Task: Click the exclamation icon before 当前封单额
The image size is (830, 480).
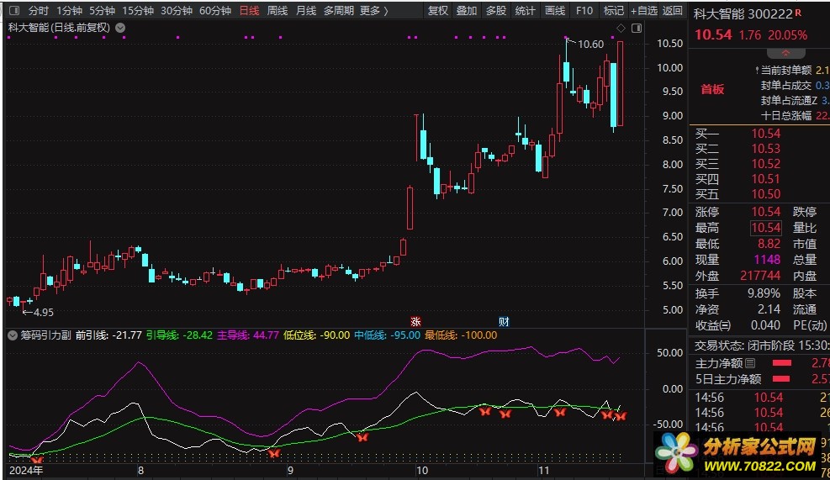Action: [x=758, y=70]
